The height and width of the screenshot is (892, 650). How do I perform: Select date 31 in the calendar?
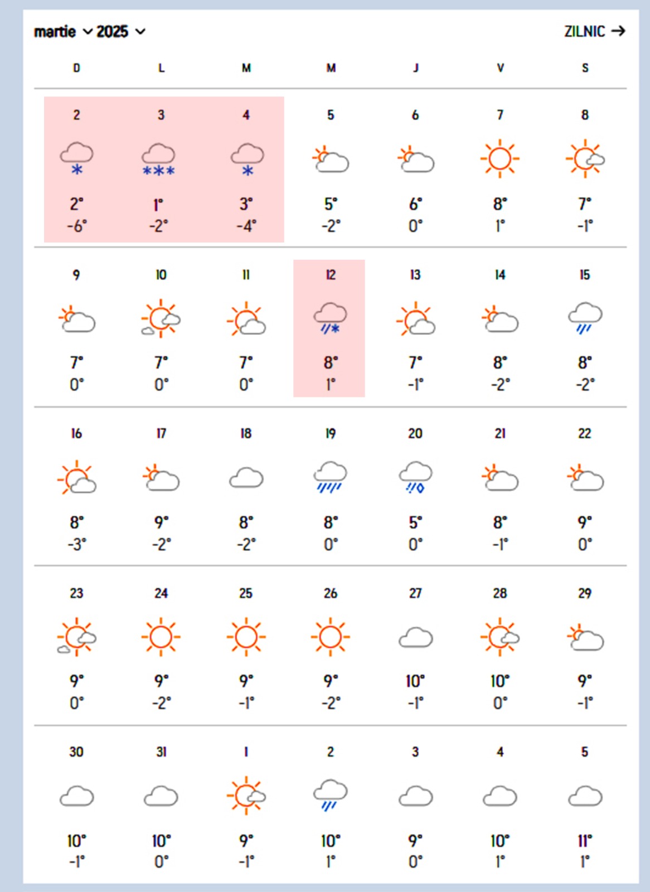(161, 752)
